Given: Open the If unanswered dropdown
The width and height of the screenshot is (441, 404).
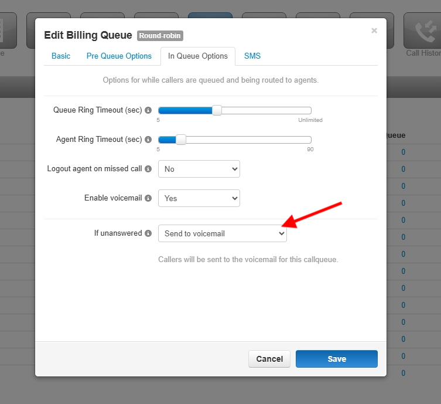Looking at the screenshot, I should [x=222, y=233].
